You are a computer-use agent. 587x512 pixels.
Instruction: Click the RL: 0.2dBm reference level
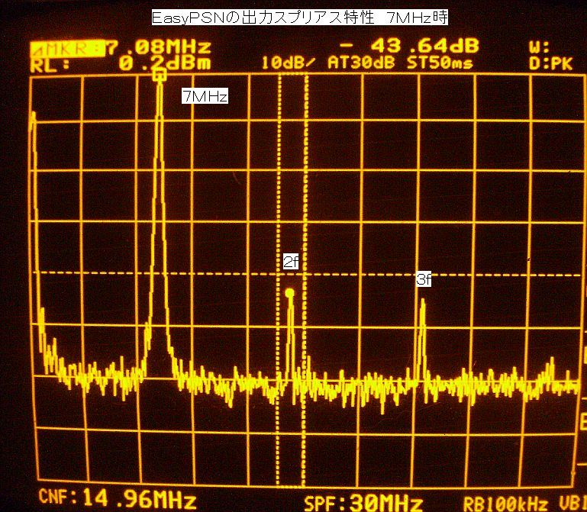[121, 63]
